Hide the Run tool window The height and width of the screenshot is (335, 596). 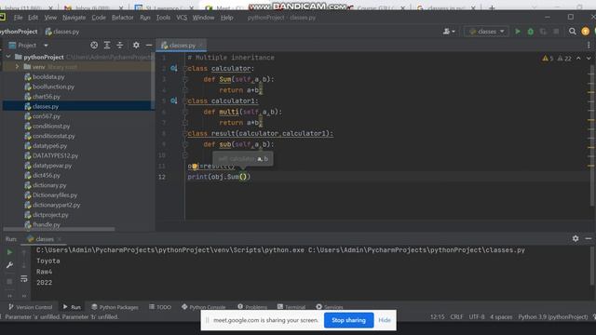click(x=589, y=238)
